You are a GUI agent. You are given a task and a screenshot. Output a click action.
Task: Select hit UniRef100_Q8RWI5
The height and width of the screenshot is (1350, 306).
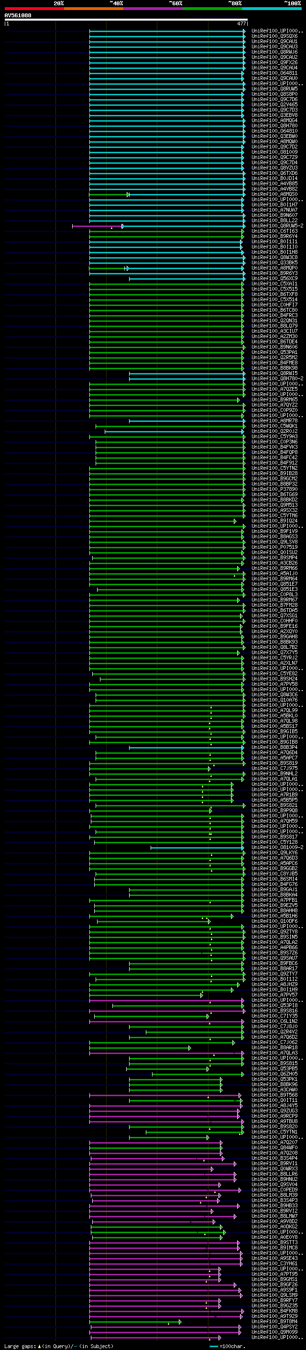tap(274, 373)
